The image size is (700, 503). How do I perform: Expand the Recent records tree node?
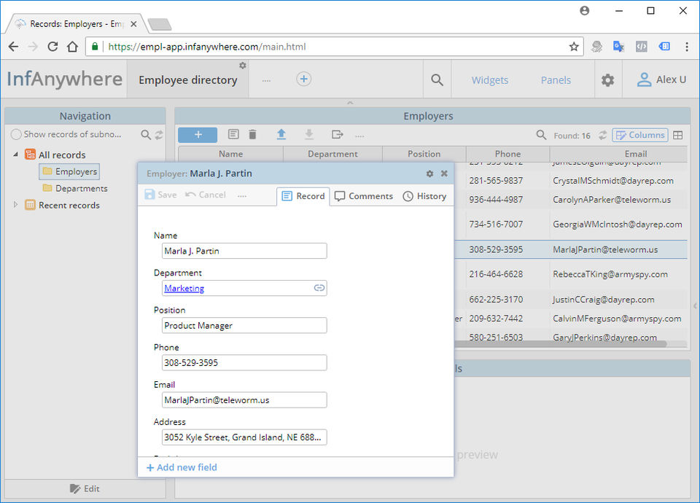pos(15,205)
